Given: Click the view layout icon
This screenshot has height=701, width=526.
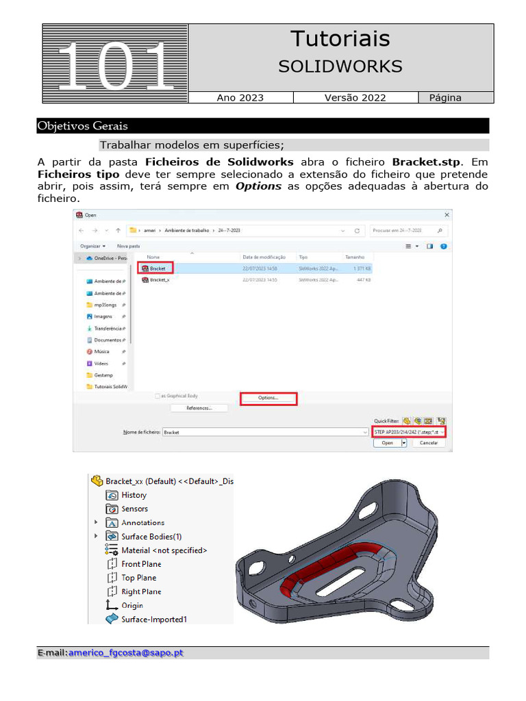Looking at the screenshot, I should click(408, 246).
